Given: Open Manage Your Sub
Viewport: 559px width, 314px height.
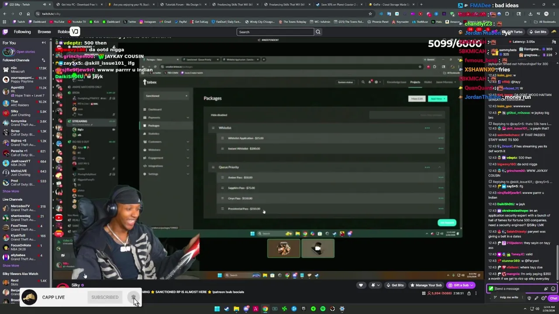Looking at the screenshot, I should [x=426, y=285].
